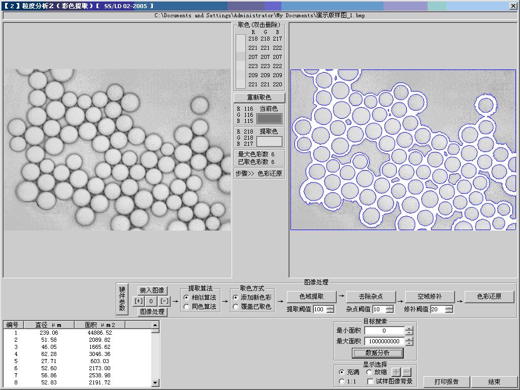Click the plus icon in 显示选择
520x390 pixels.
point(397,372)
